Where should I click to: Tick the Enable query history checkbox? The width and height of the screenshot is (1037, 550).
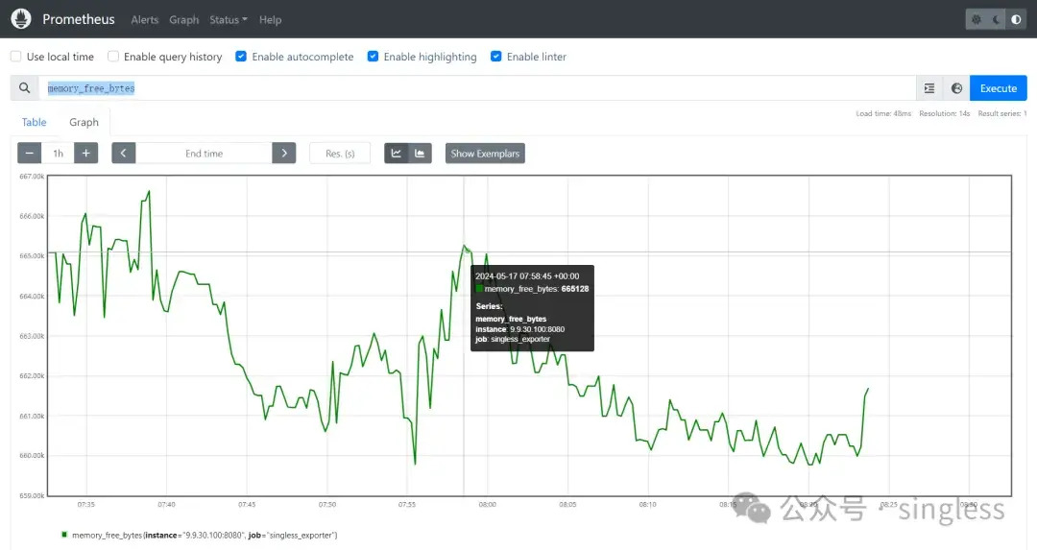(x=113, y=57)
